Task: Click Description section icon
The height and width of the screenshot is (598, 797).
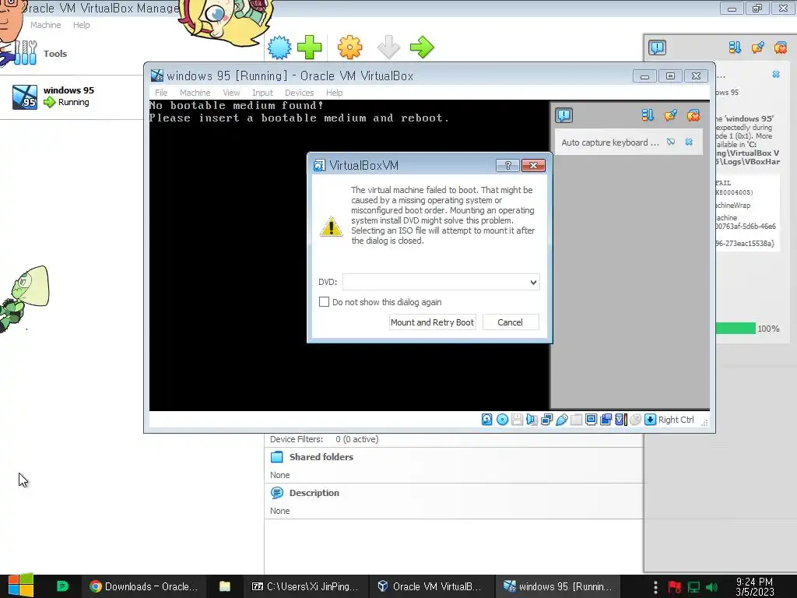Action: [x=277, y=493]
